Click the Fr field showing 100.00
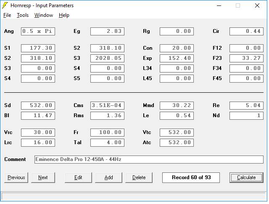The width and height of the screenshot is (269, 204). coord(107,132)
